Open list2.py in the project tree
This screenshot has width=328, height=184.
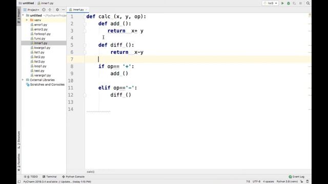point(39,57)
